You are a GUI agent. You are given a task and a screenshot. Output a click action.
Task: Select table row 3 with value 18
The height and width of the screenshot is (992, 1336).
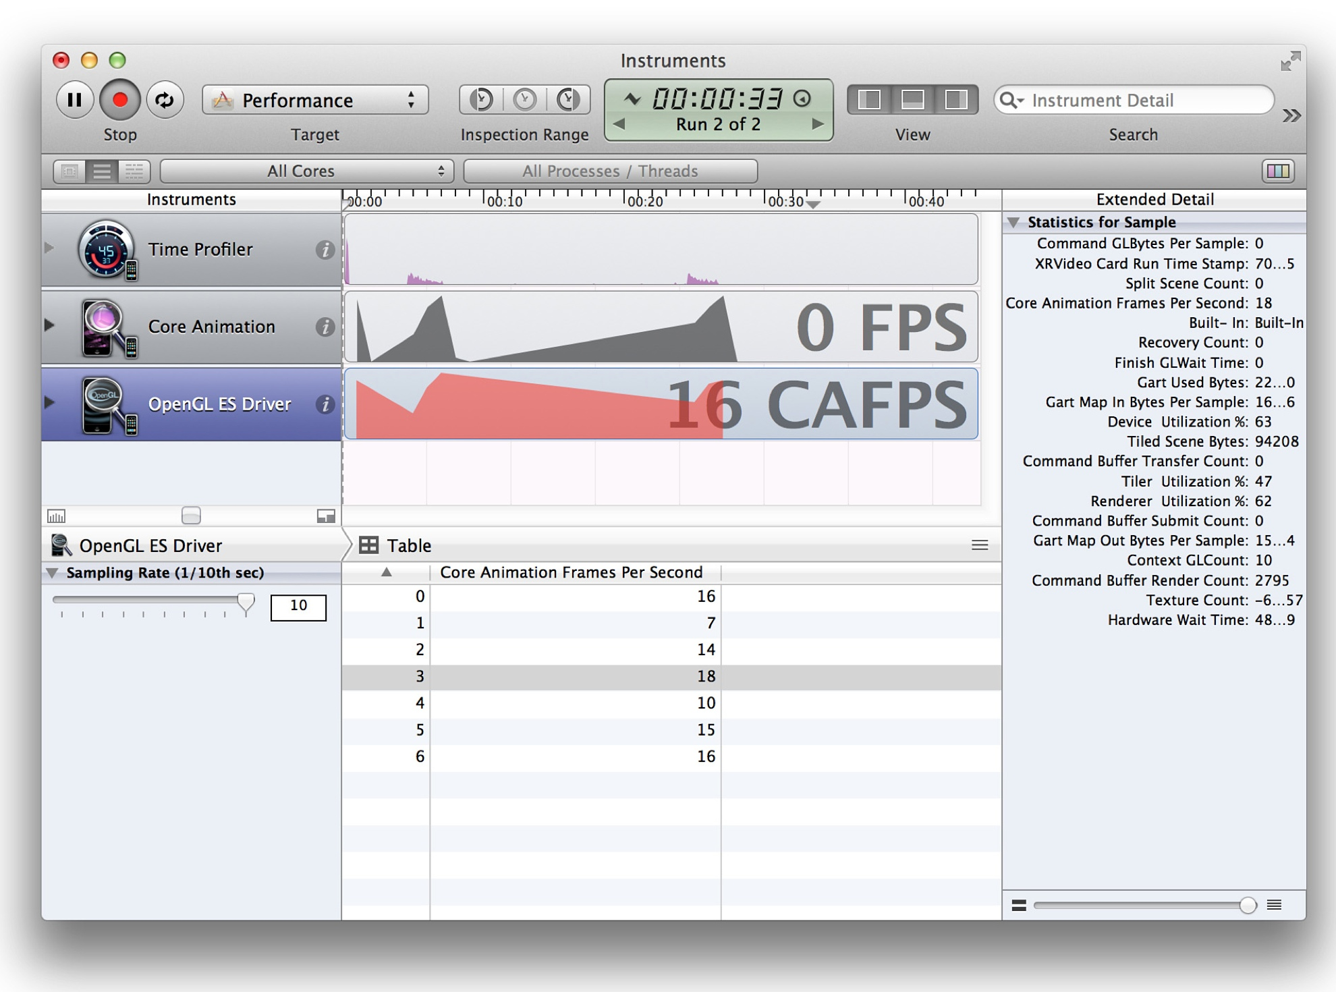(x=671, y=677)
